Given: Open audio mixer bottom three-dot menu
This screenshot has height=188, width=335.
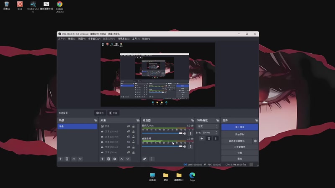Looking at the screenshot, I should (x=152, y=159).
